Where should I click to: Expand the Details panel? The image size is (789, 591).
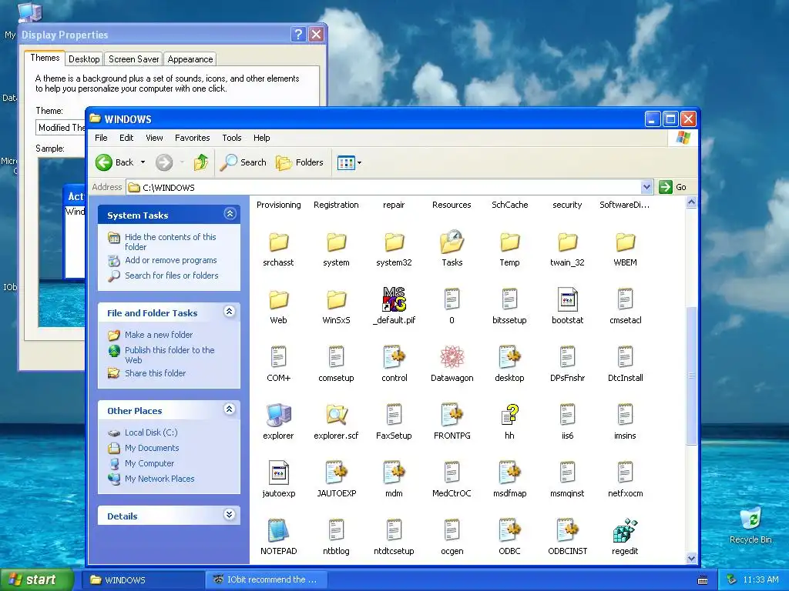pos(230,515)
